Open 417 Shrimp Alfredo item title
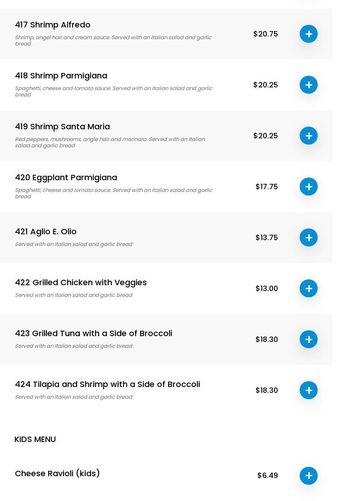This screenshot has width=347, height=501. [53, 25]
